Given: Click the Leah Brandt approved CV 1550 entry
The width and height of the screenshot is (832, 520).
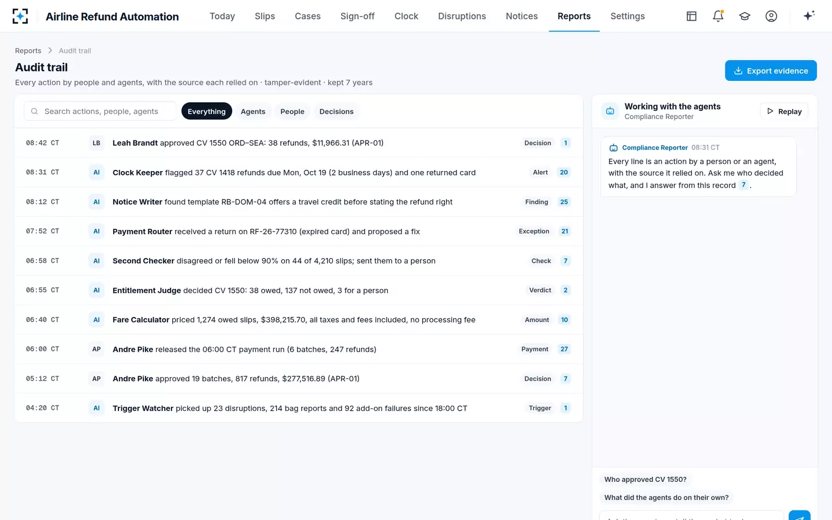Looking at the screenshot, I should click(299, 143).
